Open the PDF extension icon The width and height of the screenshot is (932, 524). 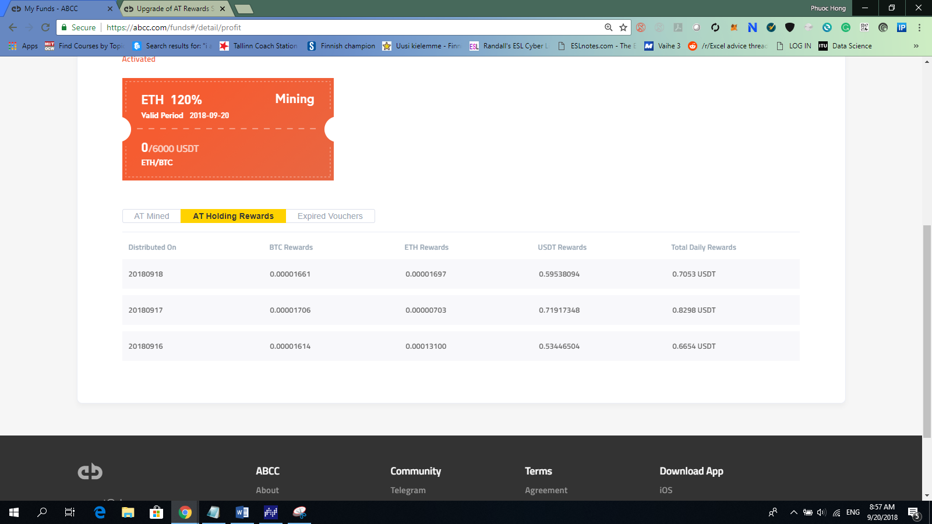(678, 27)
